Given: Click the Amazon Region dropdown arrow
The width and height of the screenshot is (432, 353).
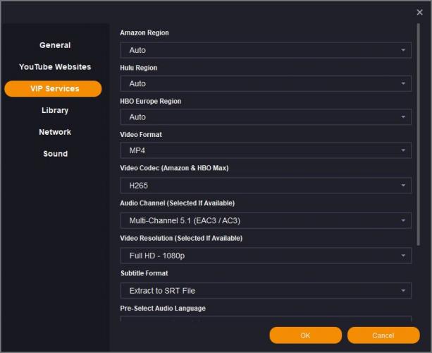Looking at the screenshot, I should click(x=403, y=50).
